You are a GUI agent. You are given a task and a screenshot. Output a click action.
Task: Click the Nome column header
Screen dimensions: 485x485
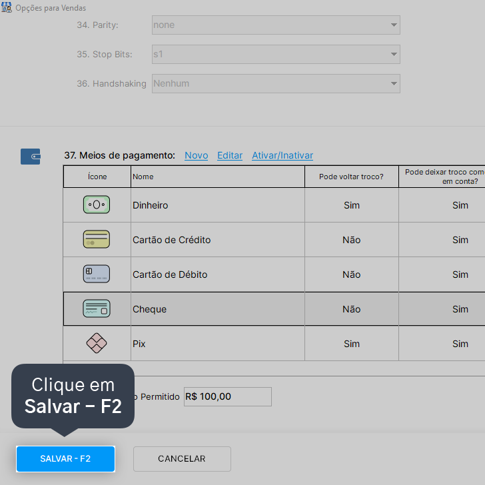coord(218,177)
